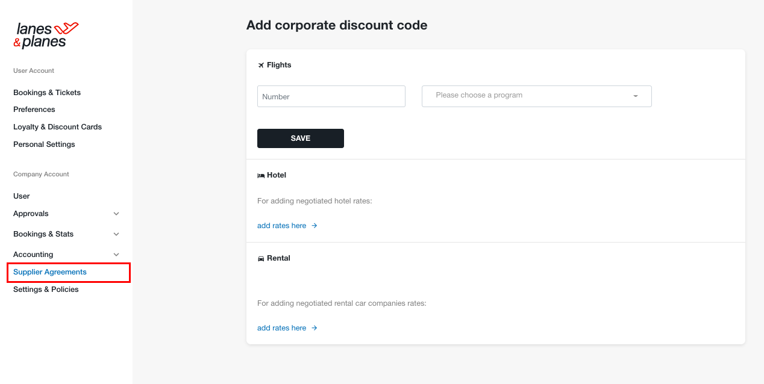
Task: Expand the Bookings & Stats chevron
Action: 116,234
